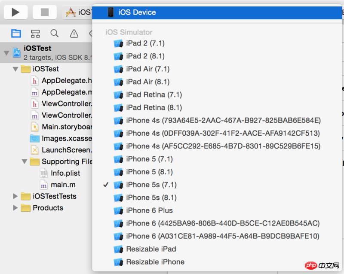Screen dimensions: 344x274
Task: Choose iPad 2 (7.1) simulator
Action: pos(217,43)
